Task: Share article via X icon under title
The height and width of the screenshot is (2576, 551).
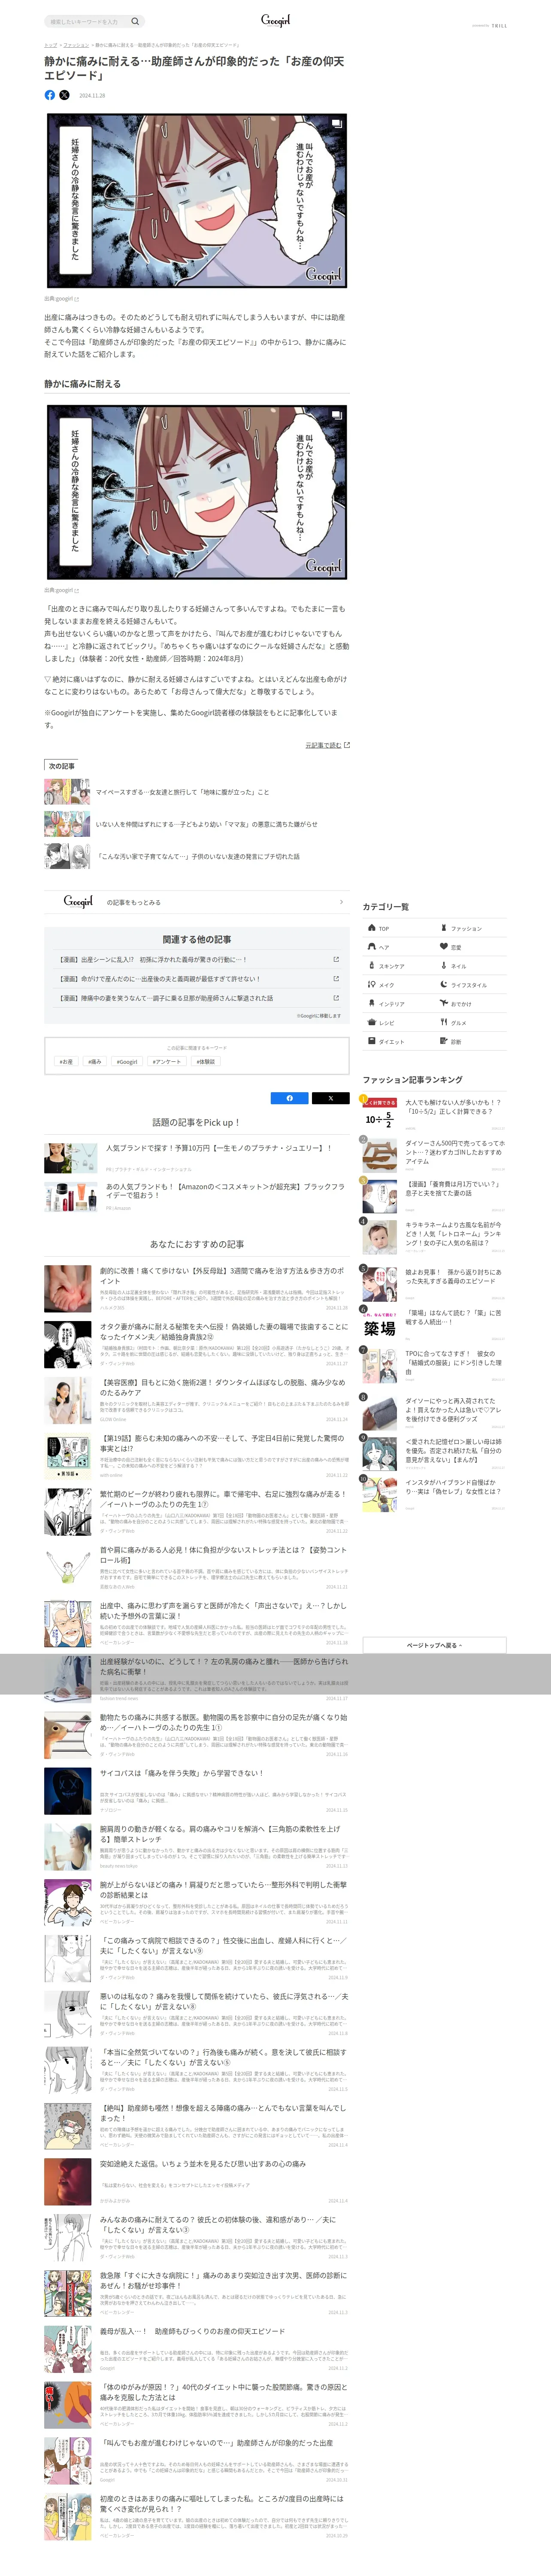Action: pos(64,95)
